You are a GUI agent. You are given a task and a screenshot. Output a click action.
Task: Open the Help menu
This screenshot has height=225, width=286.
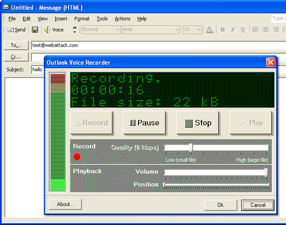coord(142,19)
